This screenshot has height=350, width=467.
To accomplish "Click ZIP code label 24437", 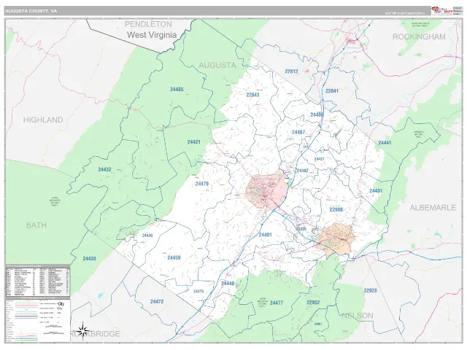I will [x=319, y=159].
